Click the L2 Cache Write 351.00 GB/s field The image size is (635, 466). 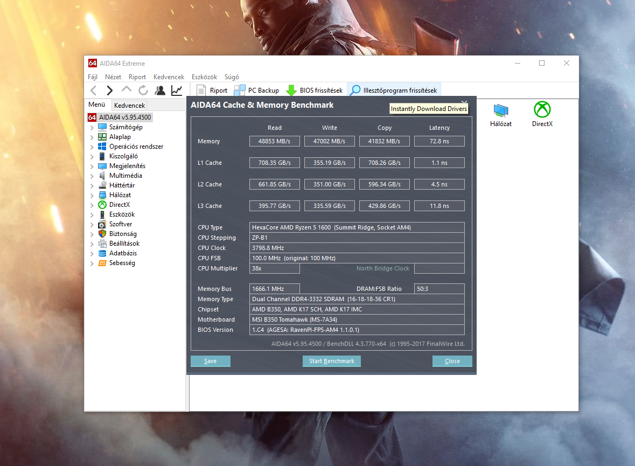[330, 184]
